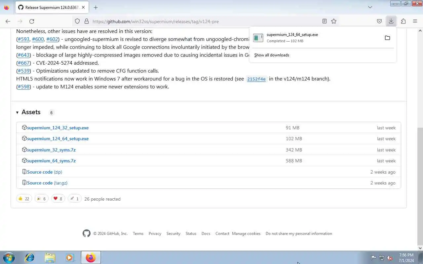Open list all tabs dropdown arrow
423x264 pixels.
370,7
